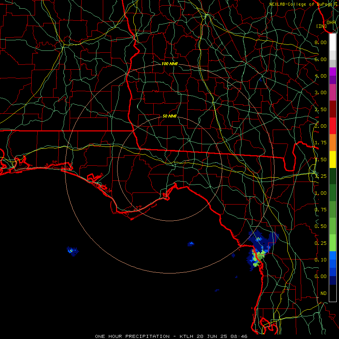
Task: Pick the bright red swatch beside 2.00
Action: tap(333, 126)
